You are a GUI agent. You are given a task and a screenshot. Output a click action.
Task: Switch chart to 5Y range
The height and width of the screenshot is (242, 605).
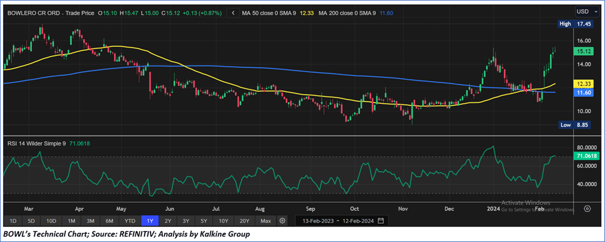pos(204,221)
